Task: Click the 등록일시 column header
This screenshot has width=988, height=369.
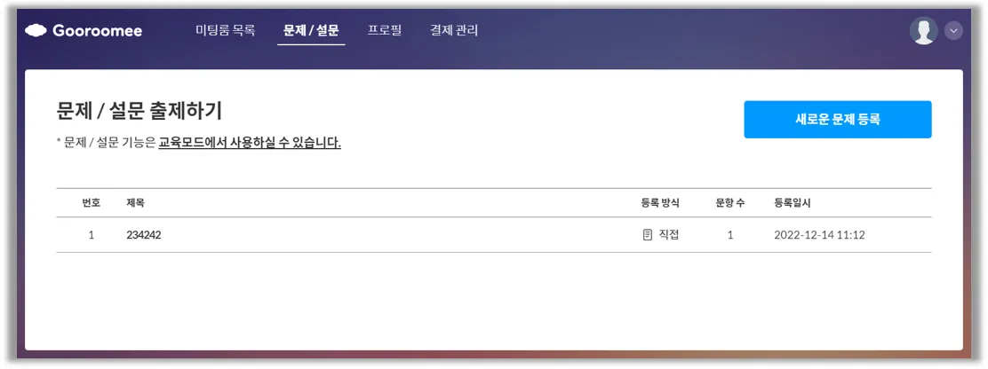Action: 793,203
